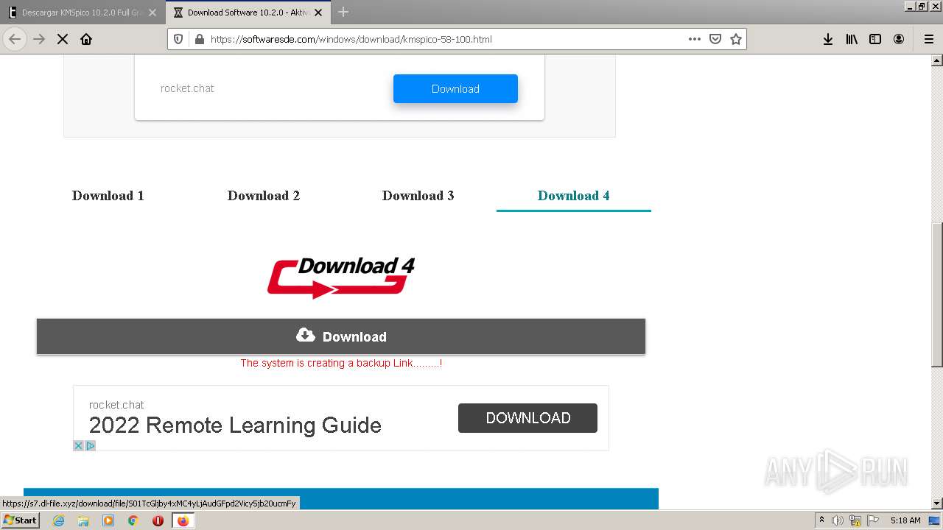The image size is (943, 530).
Task: Stop loading the page
Action: [x=63, y=39]
